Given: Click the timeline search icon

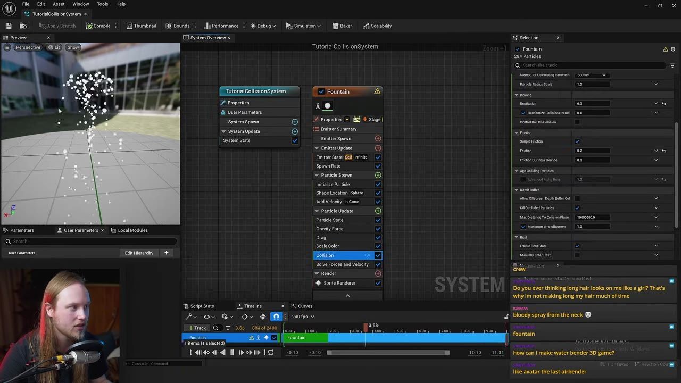Looking at the screenshot, I should pyautogui.click(x=215, y=328).
